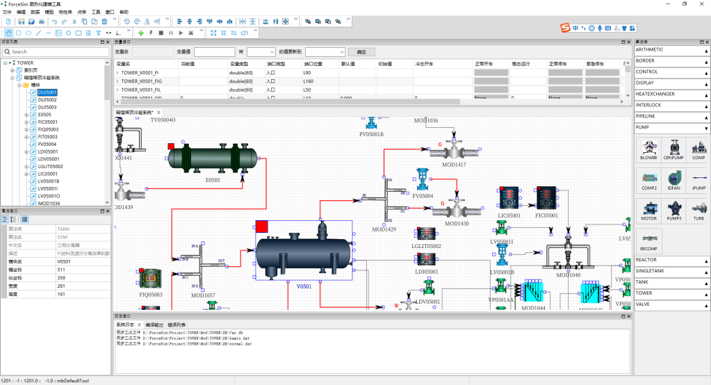Expand the E0505 tree node
Image resolution: width=711 pixels, height=385 pixels.
26,115
